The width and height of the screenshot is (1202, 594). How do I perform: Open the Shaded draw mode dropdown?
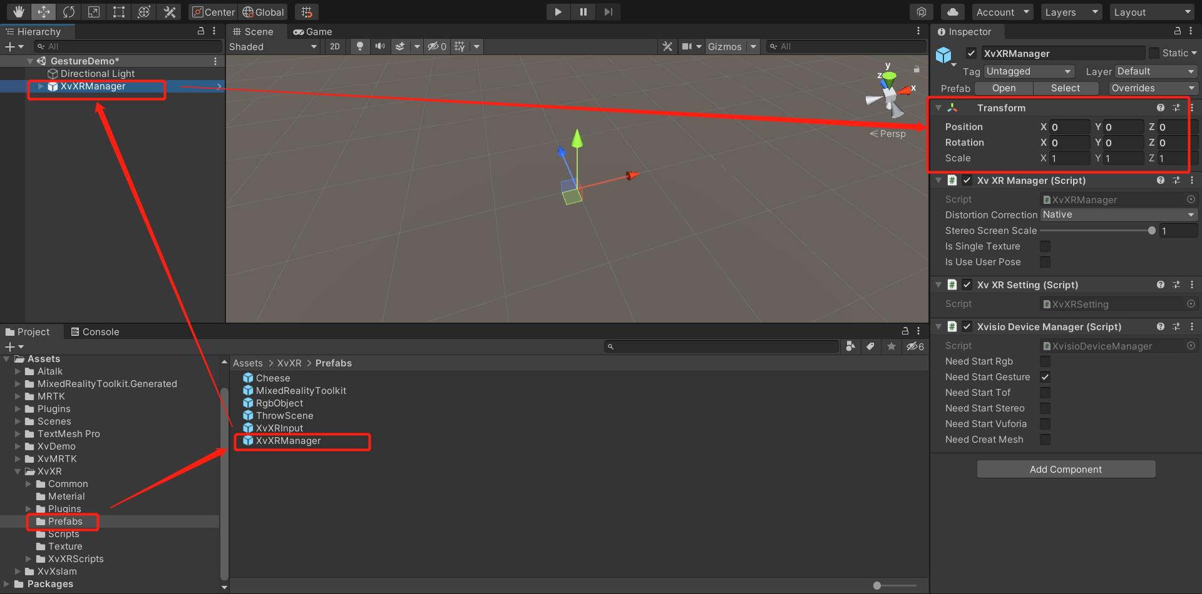273,46
